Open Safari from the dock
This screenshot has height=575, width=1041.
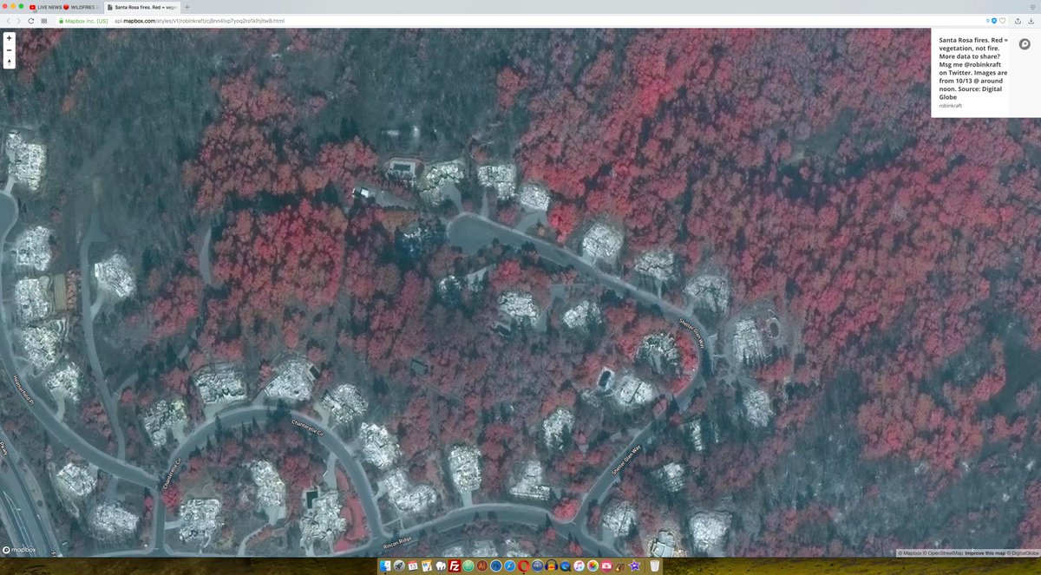click(x=510, y=565)
